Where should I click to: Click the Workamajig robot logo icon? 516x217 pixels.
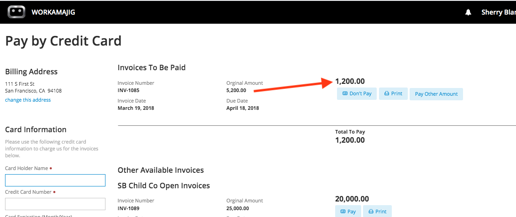pos(16,12)
